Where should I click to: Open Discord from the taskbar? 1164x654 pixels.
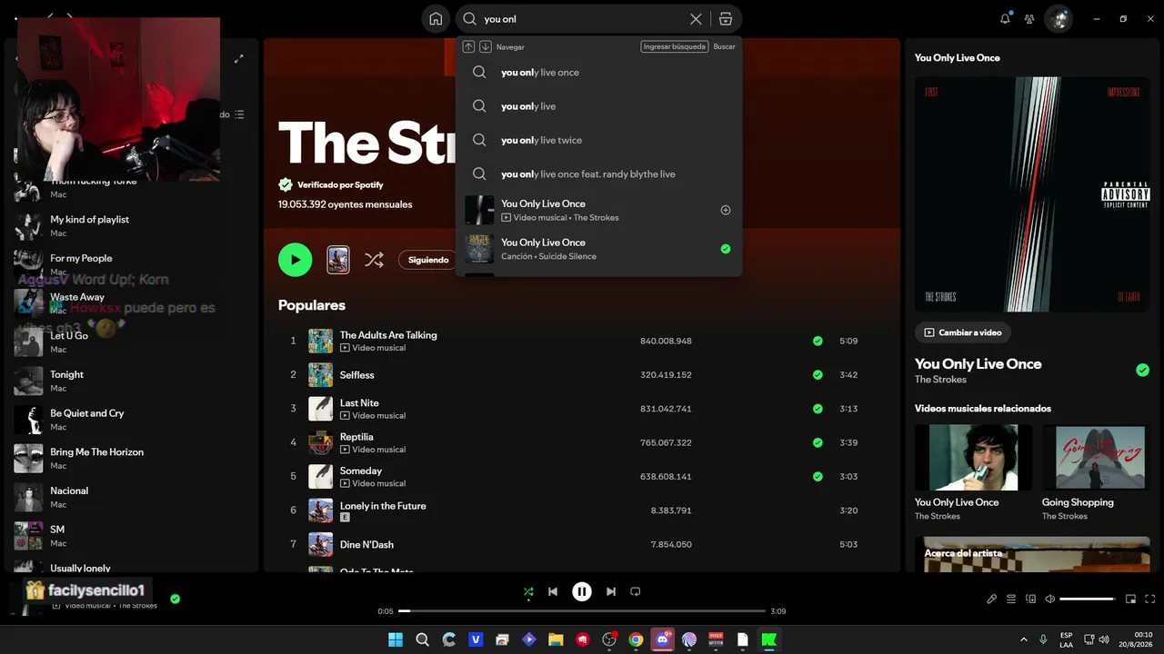coord(663,639)
